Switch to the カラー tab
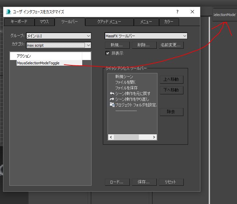The height and width of the screenshot is (204, 237). pos(169,22)
